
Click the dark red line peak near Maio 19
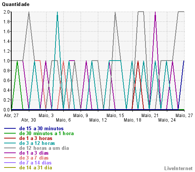pos(138,61)
